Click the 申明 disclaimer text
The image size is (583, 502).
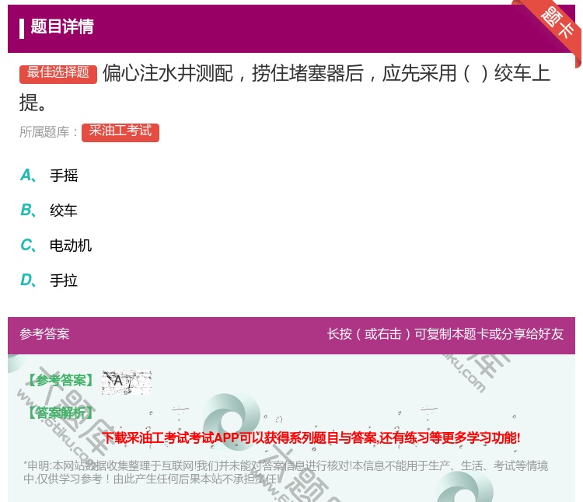point(285,472)
